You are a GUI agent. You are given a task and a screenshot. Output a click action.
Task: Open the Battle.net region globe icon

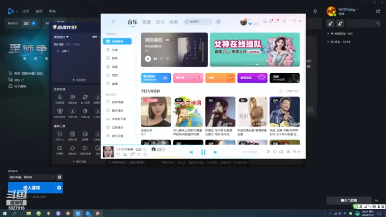(x=59, y=177)
